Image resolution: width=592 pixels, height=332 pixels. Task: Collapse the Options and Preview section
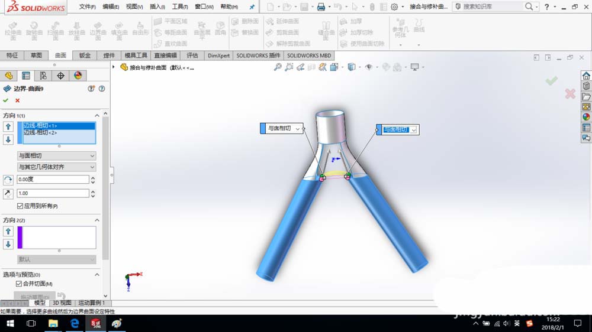point(97,275)
